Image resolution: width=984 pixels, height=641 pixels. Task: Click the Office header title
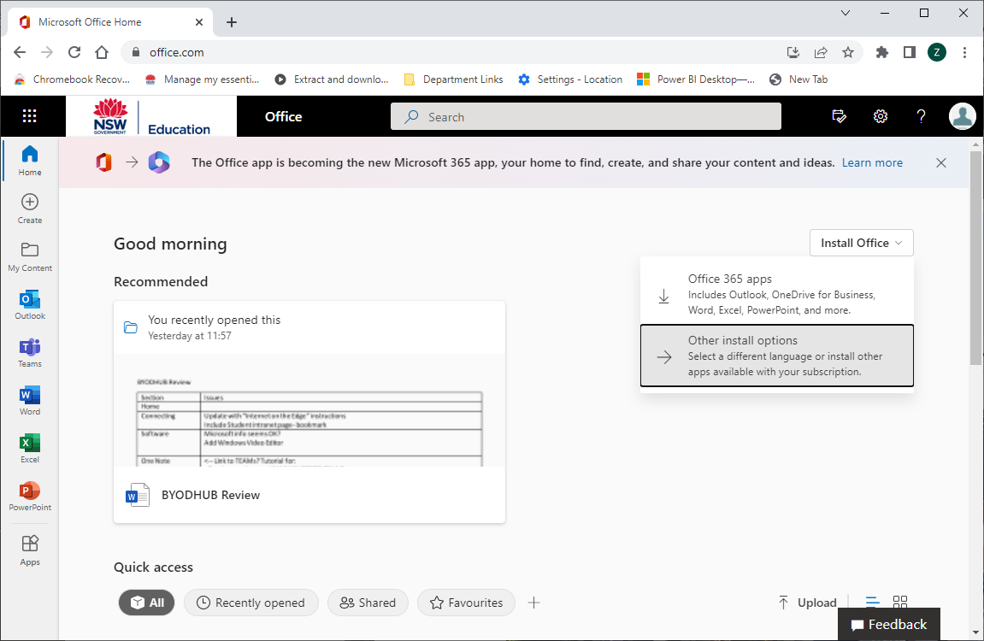coord(283,116)
